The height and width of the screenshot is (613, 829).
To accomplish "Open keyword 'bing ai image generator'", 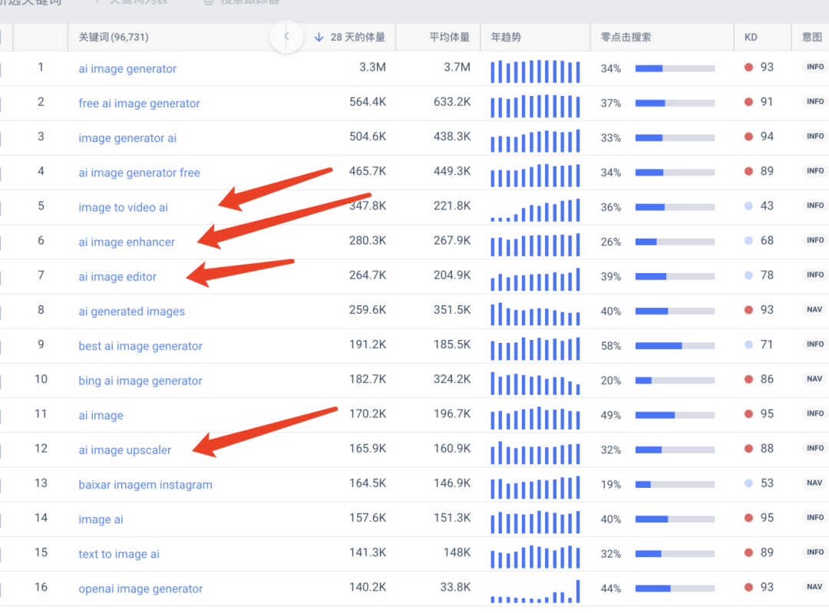I will point(140,381).
